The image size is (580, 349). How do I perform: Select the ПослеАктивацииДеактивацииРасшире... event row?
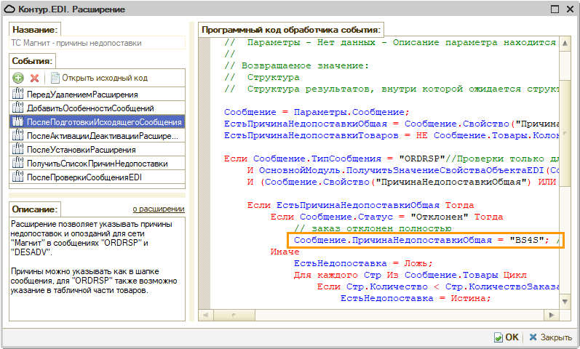[x=102, y=136]
